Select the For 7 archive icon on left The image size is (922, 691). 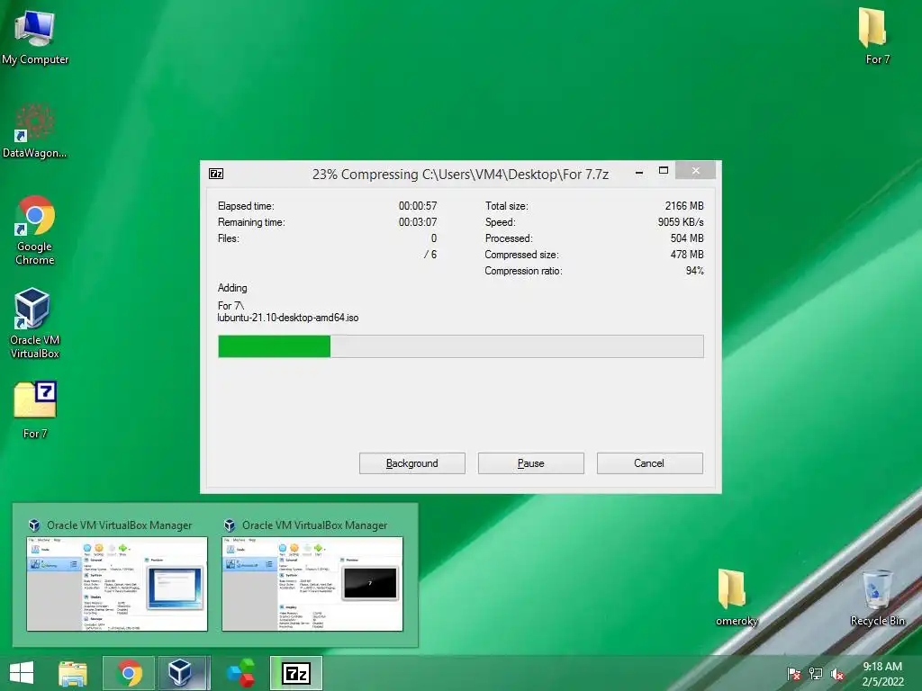(35, 409)
